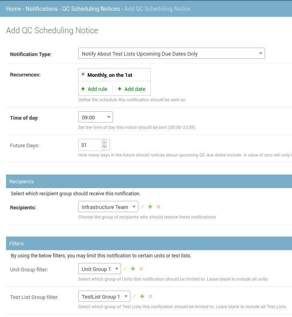Go to Notifications in the breadcrumb
Image resolution: width=292 pixels, height=317 pixels.
point(42,9)
